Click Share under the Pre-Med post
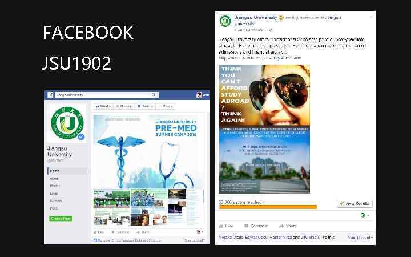 tap(143, 232)
